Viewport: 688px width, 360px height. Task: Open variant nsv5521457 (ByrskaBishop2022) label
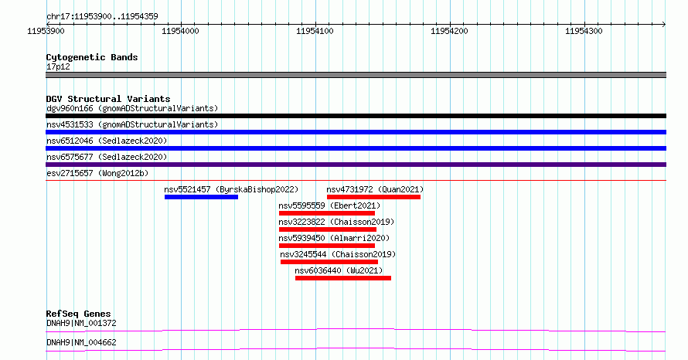coord(231,189)
